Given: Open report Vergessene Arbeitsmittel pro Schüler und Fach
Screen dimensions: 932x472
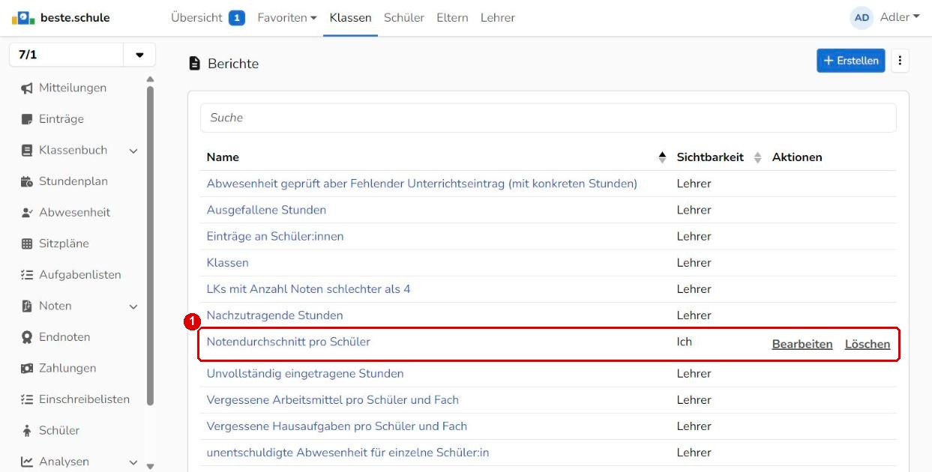Looking at the screenshot, I should click(333, 400).
